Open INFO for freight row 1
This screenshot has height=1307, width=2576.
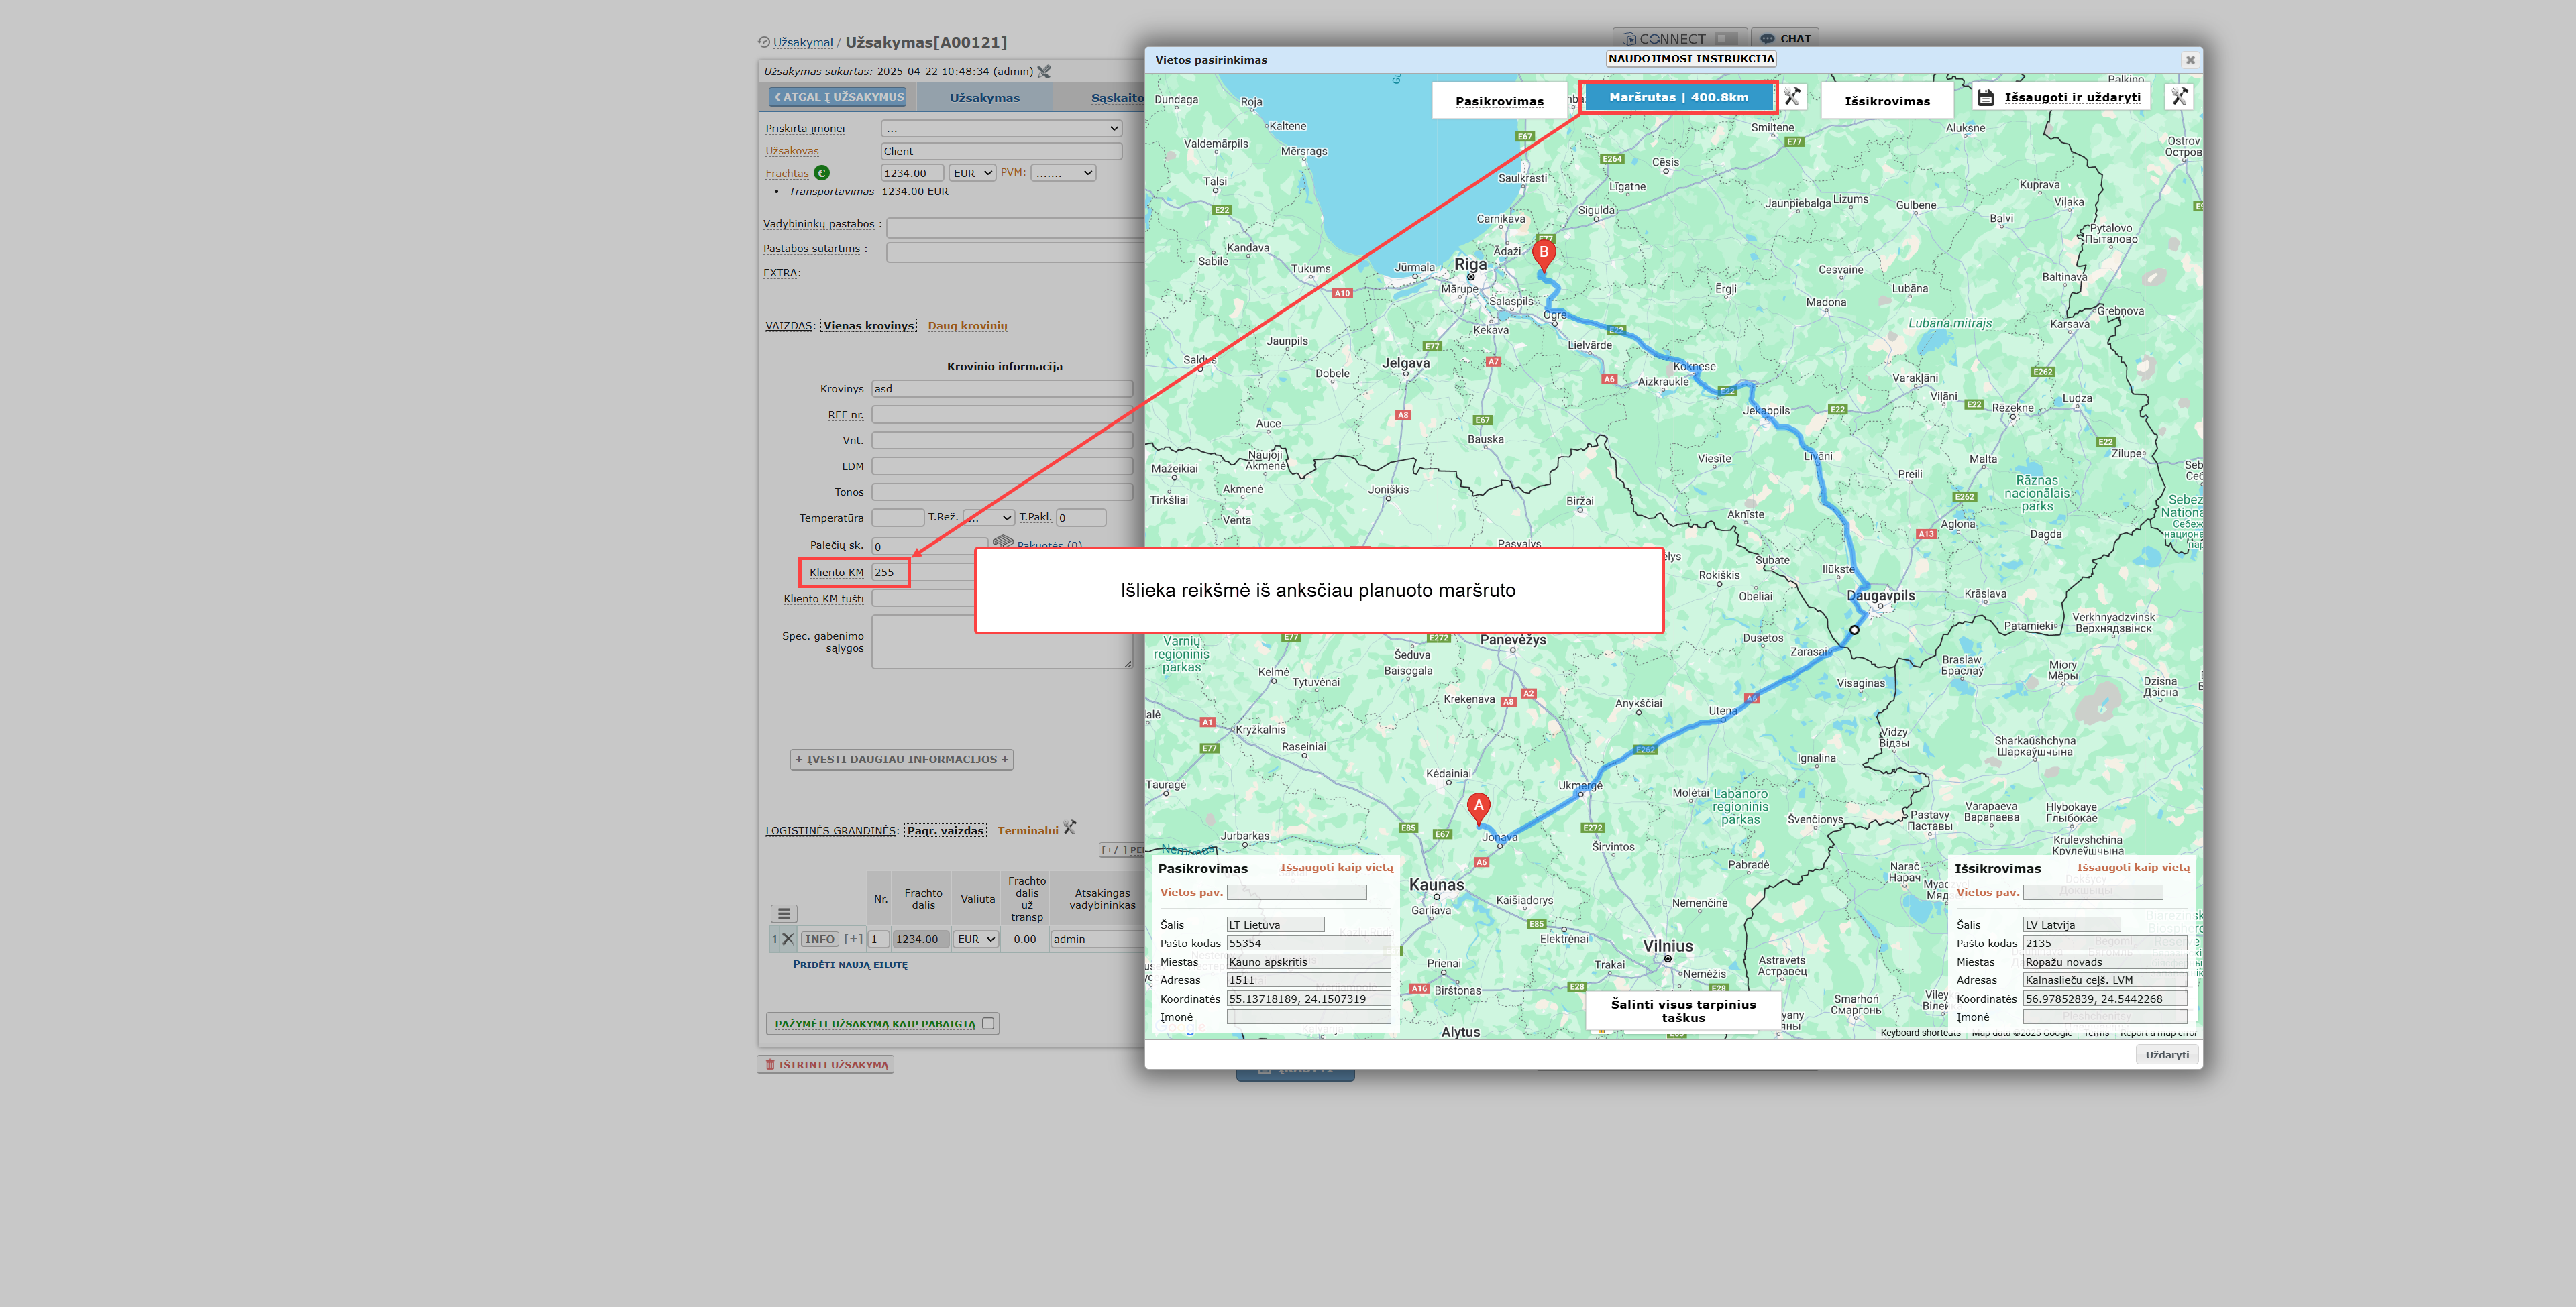click(820, 939)
